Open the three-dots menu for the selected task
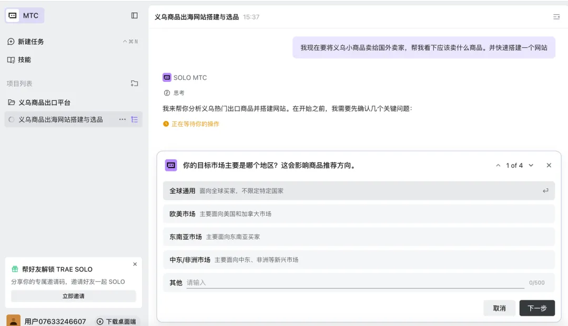The height and width of the screenshot is (326, 568). (123, 120)
